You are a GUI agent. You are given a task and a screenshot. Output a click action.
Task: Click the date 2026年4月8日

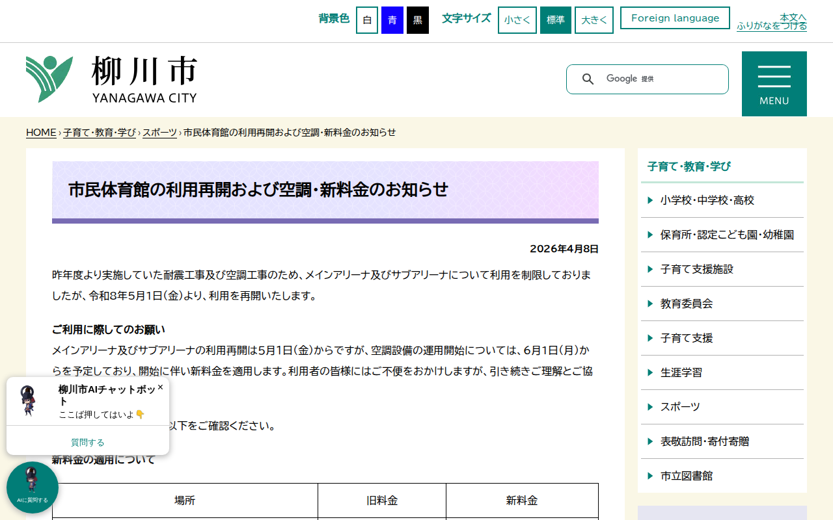pyautogui.click(x=564, y=249)
